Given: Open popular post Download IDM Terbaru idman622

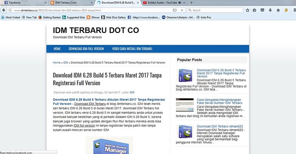Looking at the screenshot, I should (220, 127).
